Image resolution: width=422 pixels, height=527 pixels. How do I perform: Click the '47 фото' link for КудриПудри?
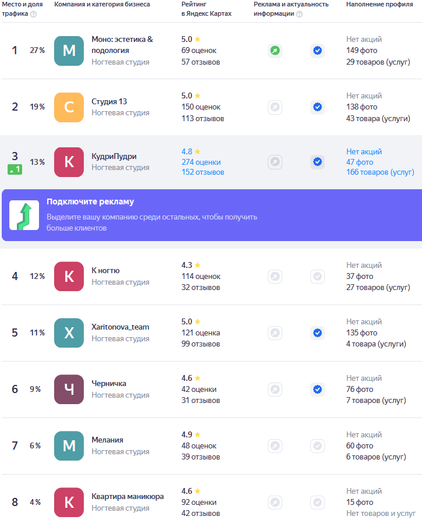(x=360, y=162)
